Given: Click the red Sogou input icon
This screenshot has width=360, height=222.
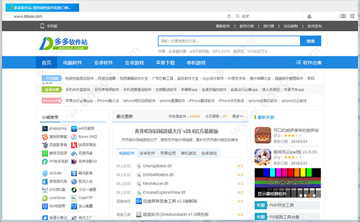Looking at the screenshot, I should (45, 137).
